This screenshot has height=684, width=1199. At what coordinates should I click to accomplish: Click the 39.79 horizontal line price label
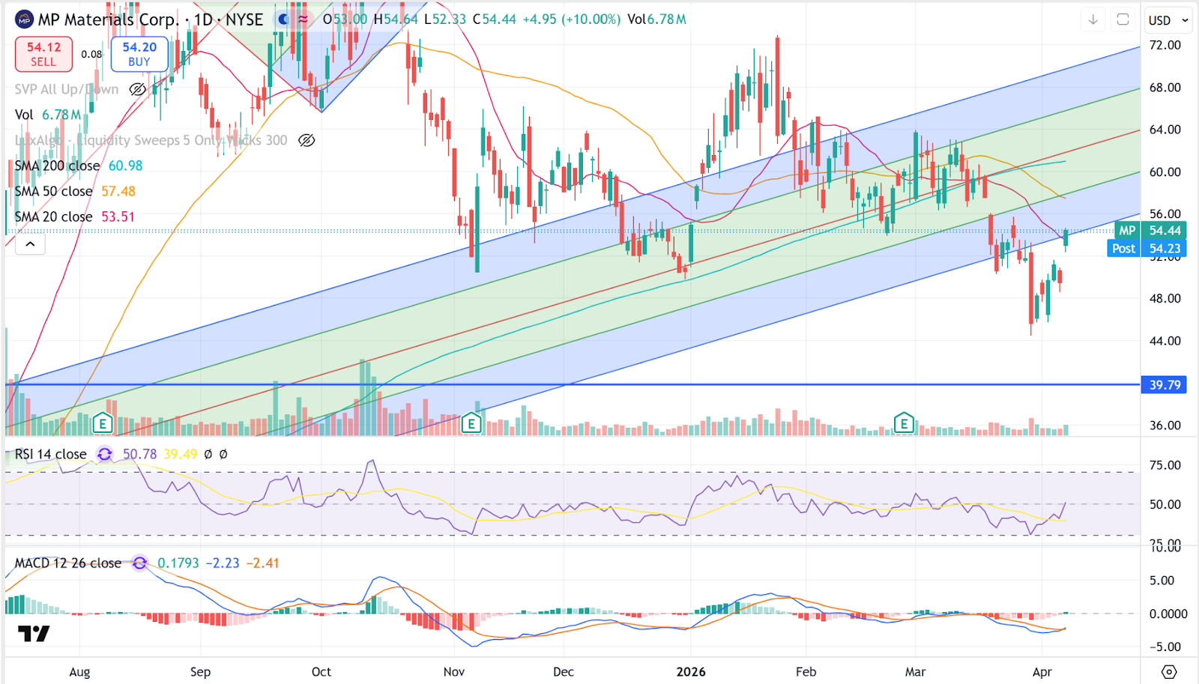1164,385
